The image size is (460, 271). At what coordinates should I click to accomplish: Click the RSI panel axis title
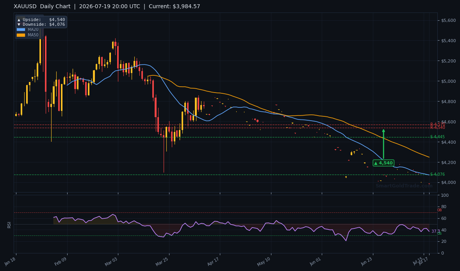9,225
